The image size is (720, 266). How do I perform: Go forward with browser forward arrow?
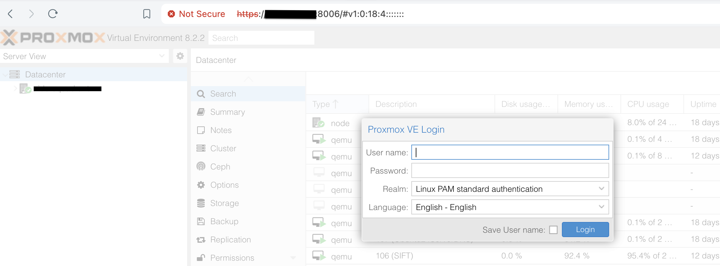pyautogui.click(x=31, y=14)
